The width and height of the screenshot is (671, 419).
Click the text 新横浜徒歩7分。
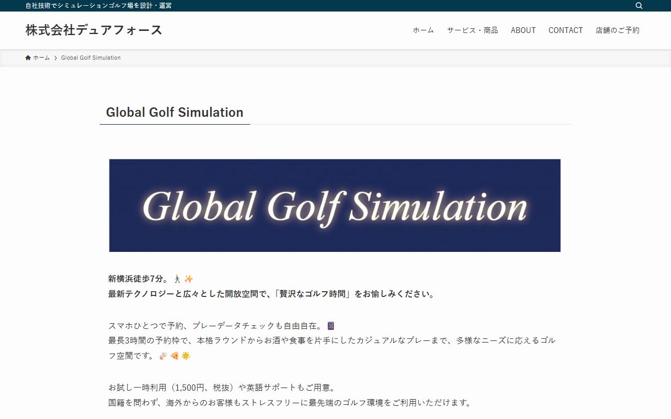point(138,279)
